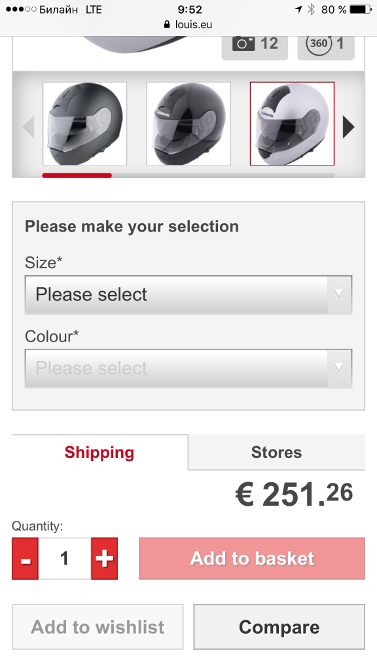Image resolution: width=377 pixels, height=670 pixels.
Task: Click the red thumbnail scroll progress bar
Action: click(77, 175)
